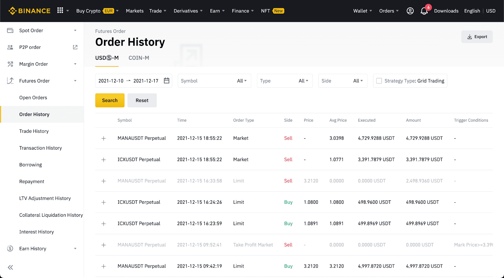Viewport: 504px width, 278px height.
Task: Click the start date 2021-12-10 field
Action: 111,81
